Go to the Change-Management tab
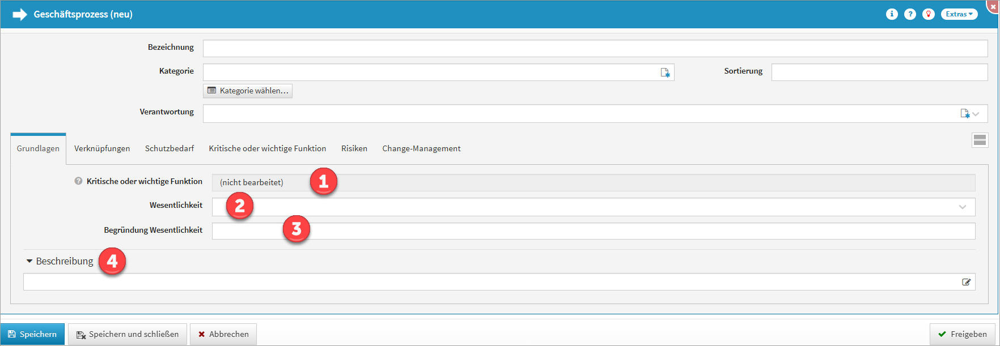Screen dimensions: 1000x346 pyautogui.click(x=421, y=148)
